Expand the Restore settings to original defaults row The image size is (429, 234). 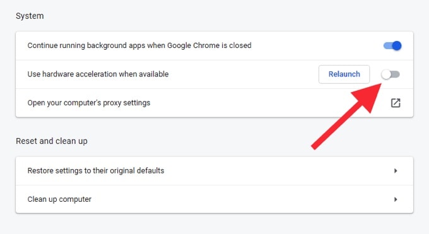[214, 171]
